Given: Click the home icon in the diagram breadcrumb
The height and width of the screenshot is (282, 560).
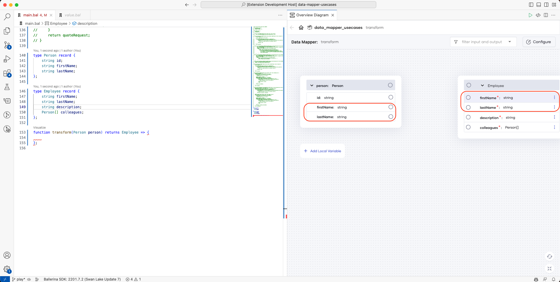Looking at the screenshot, I should 301,27.
